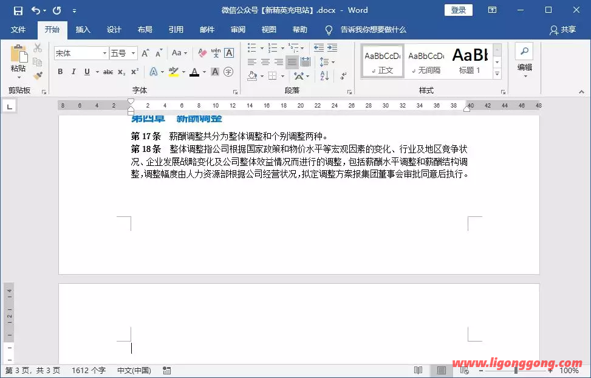
Task: Click the copy icon
Action: (x=38, y=62)
